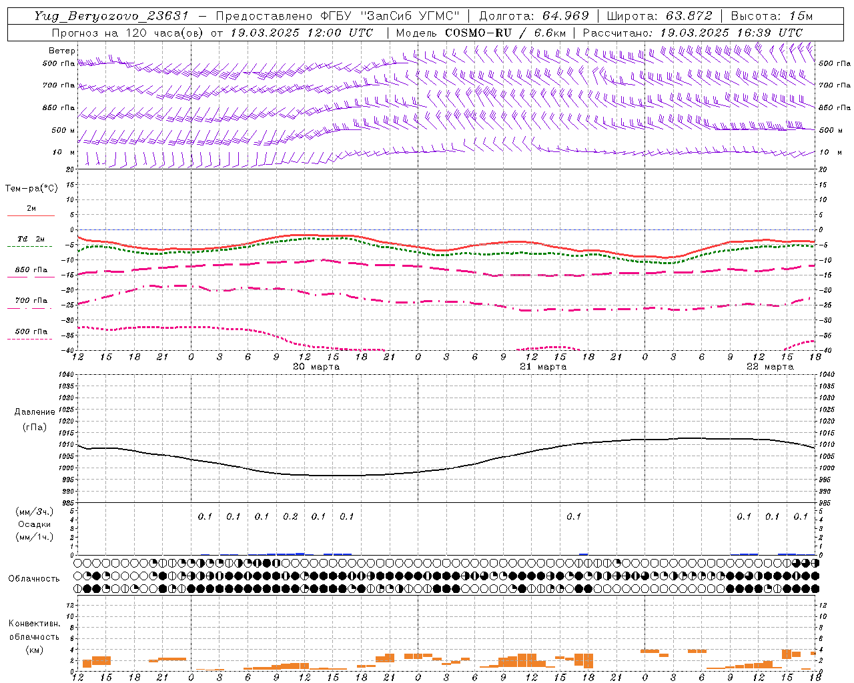Click the 850 гПа temperature legend entry
The image size is (854, 683).
pos(31,270)
